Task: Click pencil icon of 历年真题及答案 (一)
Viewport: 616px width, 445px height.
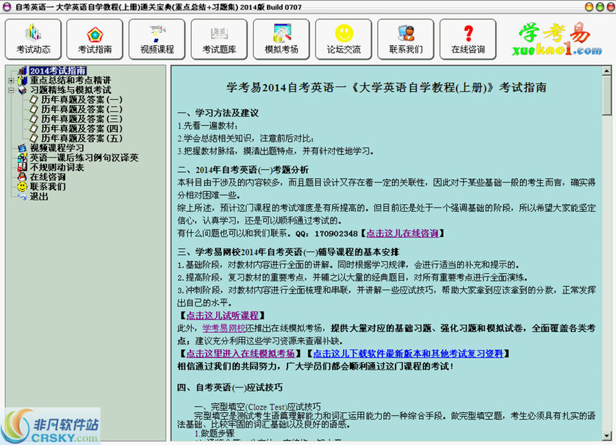Action: [x=34, y=100]
